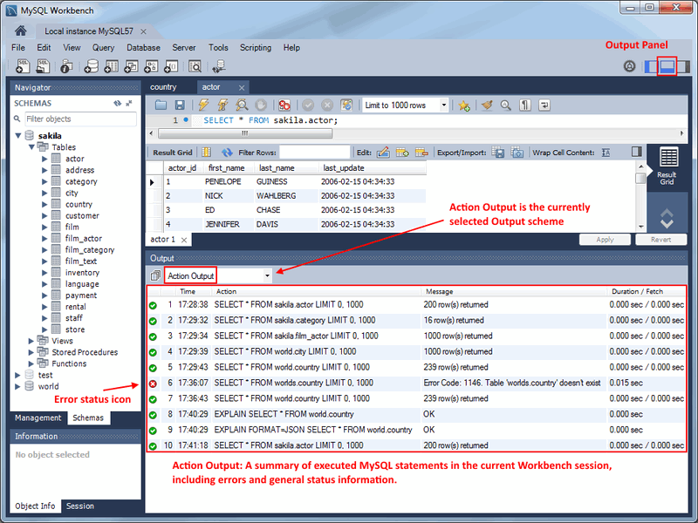The height and width of the screenshot is (523, 698).
Task: Refresh the schemas list in Navigator
Action: point(118,103)
